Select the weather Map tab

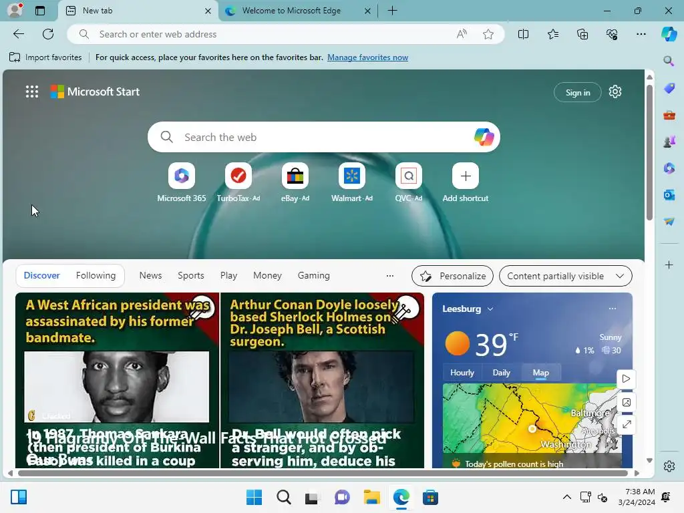(x=540, y=373)
